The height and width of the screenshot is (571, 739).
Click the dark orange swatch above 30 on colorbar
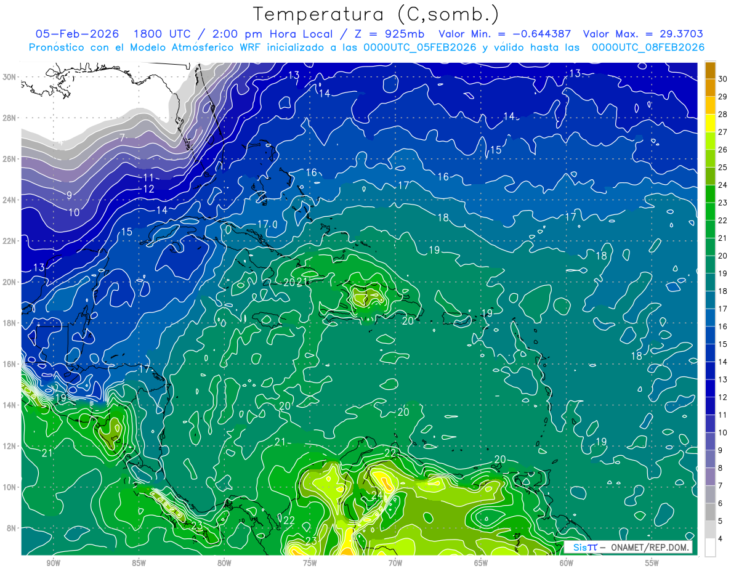[710, 70]
